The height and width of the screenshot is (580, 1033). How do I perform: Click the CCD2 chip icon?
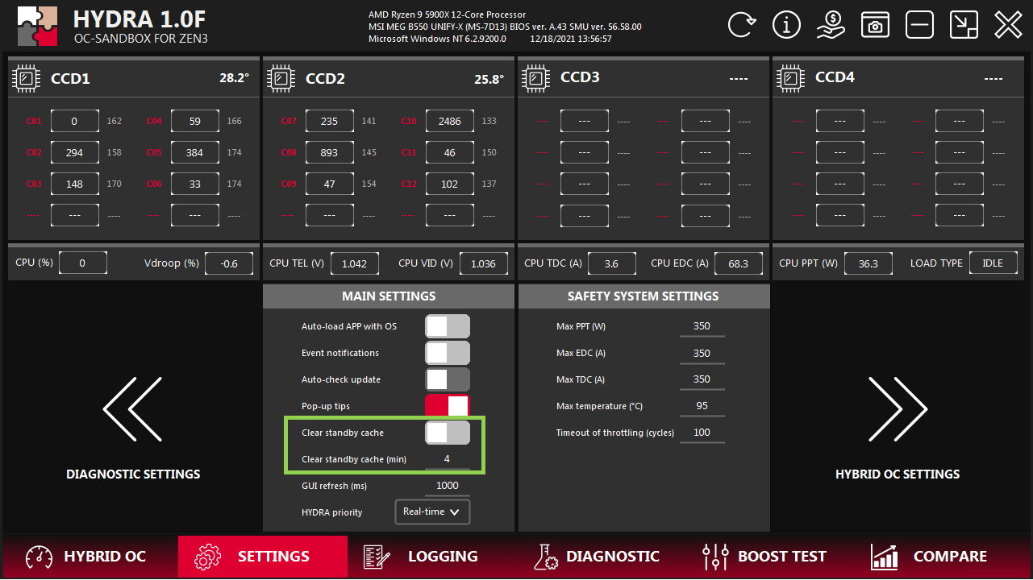(281, 78)
